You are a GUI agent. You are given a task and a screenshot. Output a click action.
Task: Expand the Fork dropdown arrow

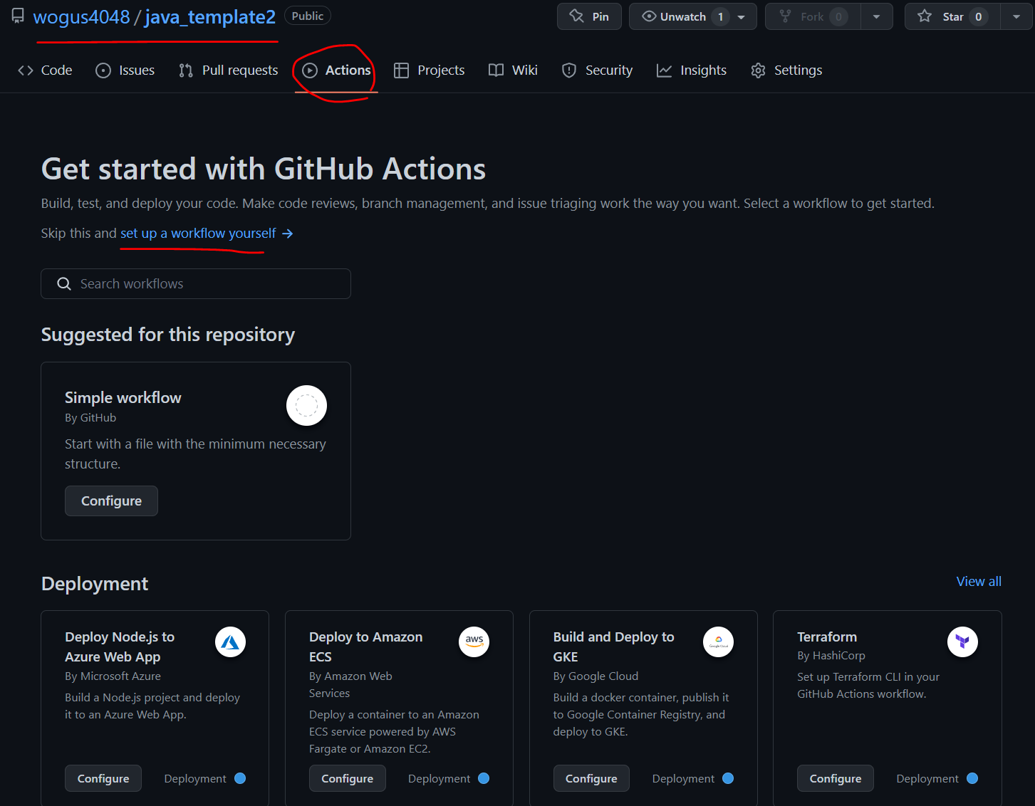pyautogui.click(x=877, y=16)
